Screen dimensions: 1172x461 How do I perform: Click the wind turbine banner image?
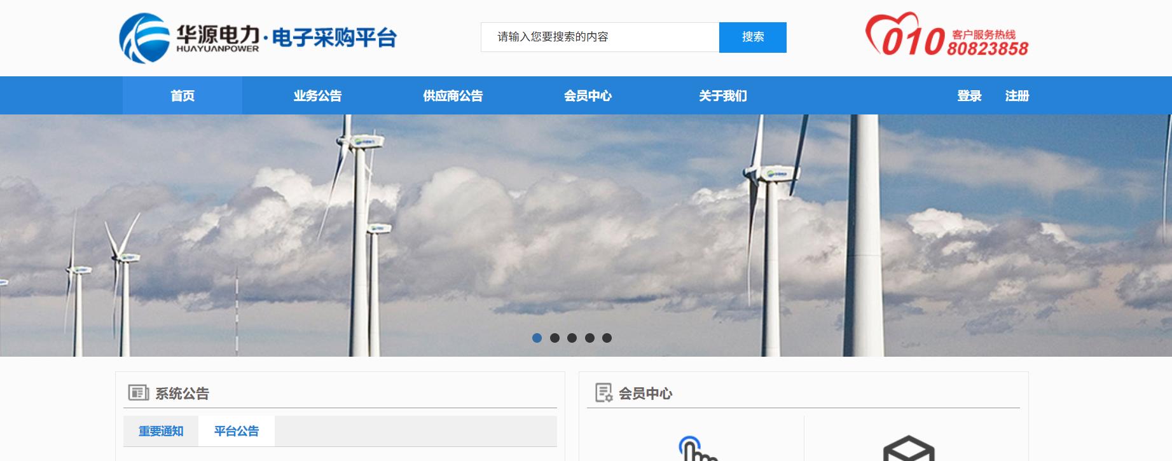(x=586, y=235)
